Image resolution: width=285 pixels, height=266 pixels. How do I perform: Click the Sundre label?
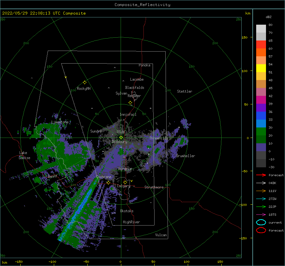point(96,131)
